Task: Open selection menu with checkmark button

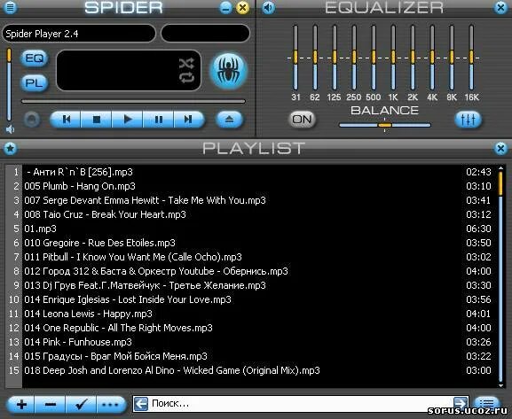Action: click(x=81, y=405)
